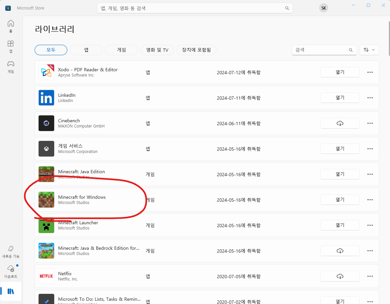
Task: Click the Minecraft for Windows thumbnail
Action: pyautogui.click(x=46, y=200)
